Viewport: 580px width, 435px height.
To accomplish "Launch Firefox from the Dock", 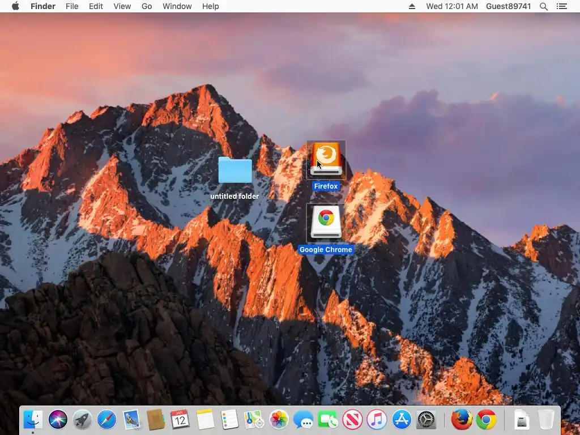I will (x=462, y=420).
